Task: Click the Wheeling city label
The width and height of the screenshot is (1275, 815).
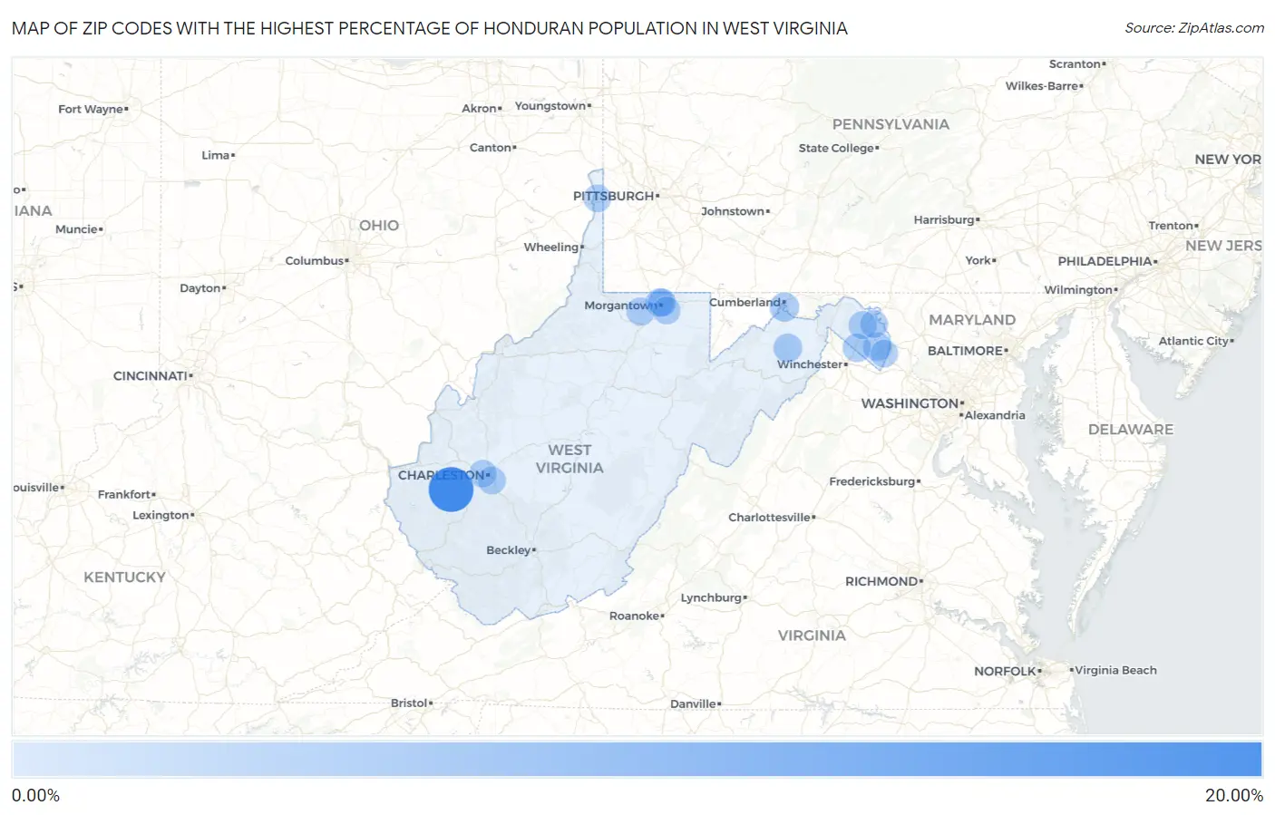Action: (x=551, y=247)
